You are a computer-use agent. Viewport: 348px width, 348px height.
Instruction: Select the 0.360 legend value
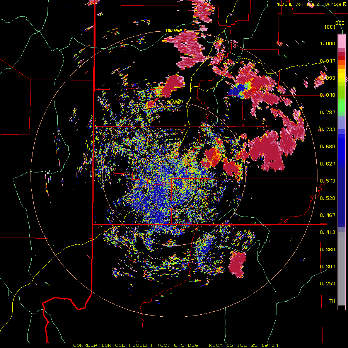click(328, 249)
